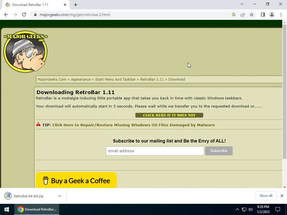The width and height of the screenshot is (287, 215).
Task: Open the downloaded RetroBar.64-bit.zip file
Action: [29, 196]
